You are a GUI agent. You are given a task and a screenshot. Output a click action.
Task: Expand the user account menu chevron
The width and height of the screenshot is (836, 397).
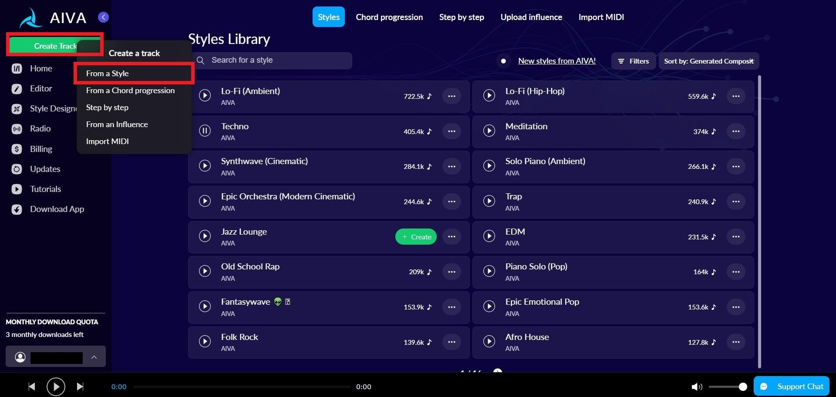[94, 357]
